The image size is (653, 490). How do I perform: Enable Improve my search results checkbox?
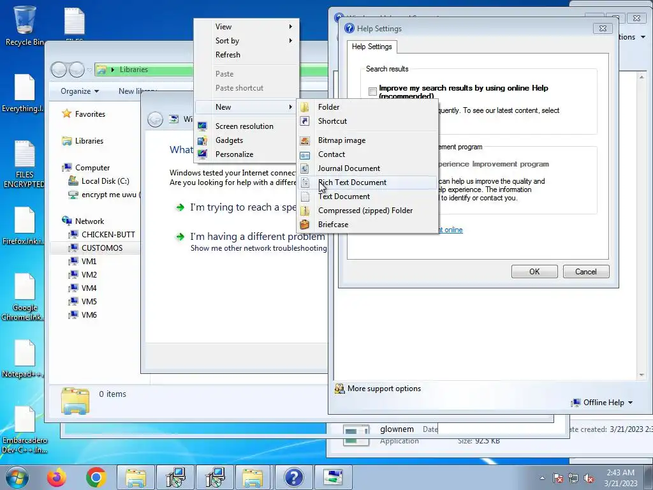point(372,91)
